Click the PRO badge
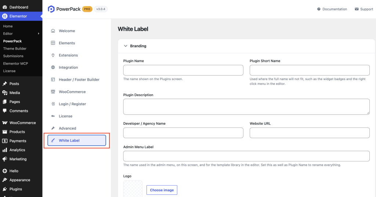This screenshot has height=197, width=376. click(x=87, y=9)
